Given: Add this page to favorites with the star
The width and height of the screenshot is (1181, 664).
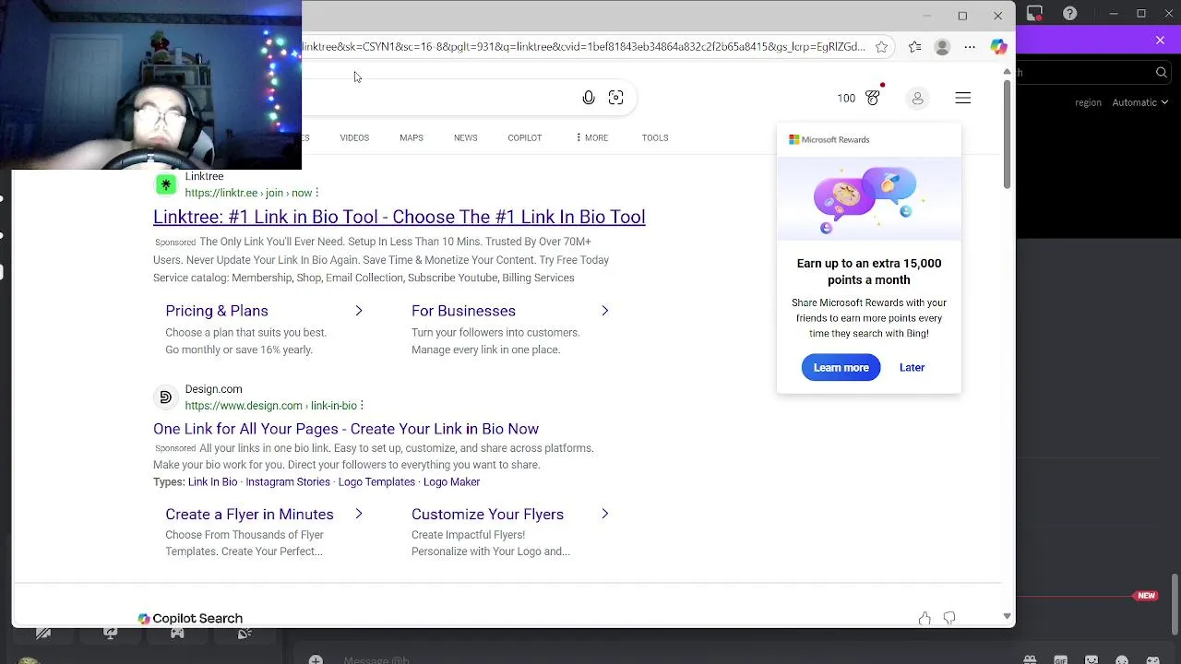Looking at the screenshot, I should 882,47.
